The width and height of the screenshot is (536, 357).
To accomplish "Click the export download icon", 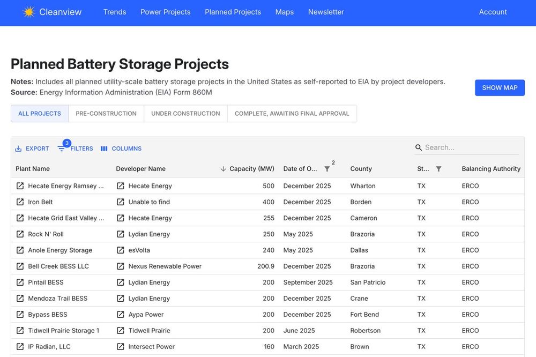I will (18, 148).
